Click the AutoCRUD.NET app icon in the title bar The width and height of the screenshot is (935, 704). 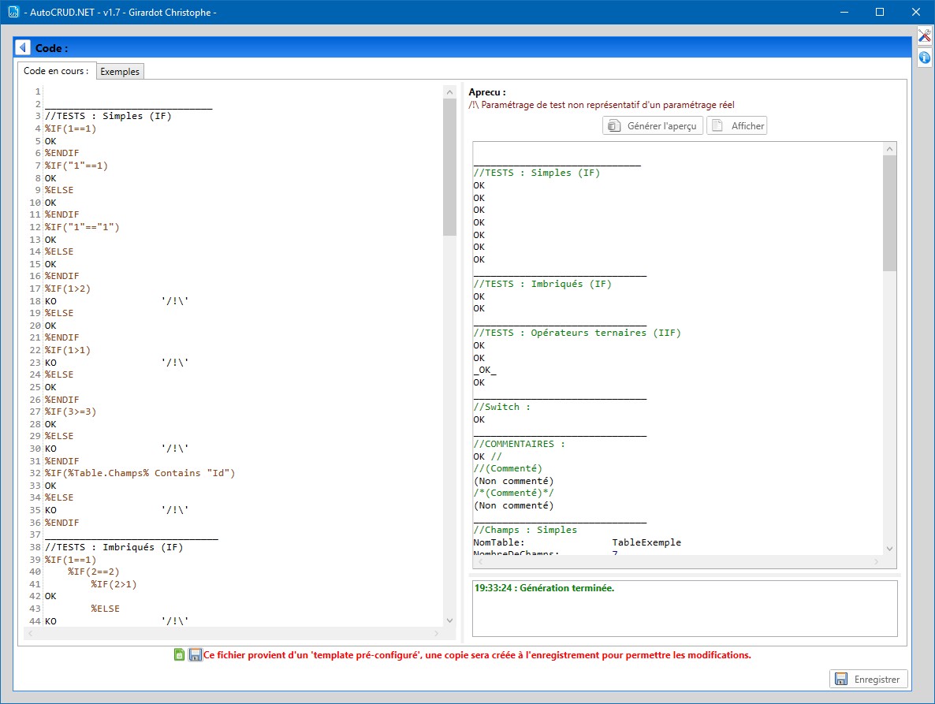pos(13,12)
